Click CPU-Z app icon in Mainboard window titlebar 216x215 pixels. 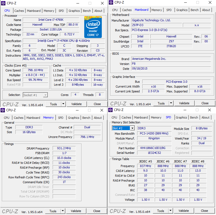[111, 2]
